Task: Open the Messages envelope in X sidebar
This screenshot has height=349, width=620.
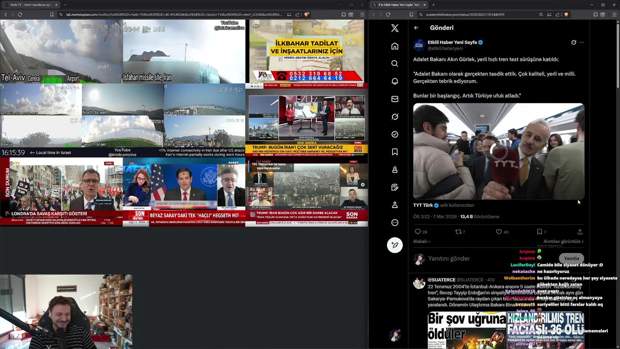Action: pyautogui.click(x=395, y=99)
